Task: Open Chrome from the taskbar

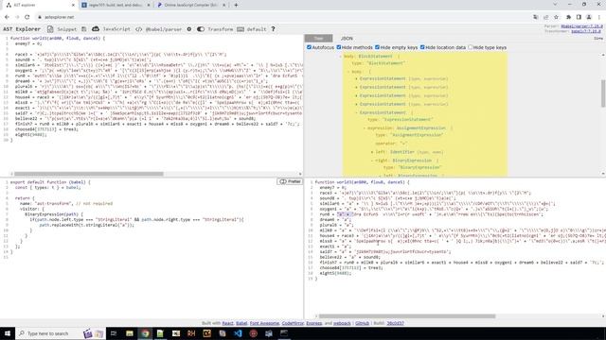Action: tap(145, 333)
